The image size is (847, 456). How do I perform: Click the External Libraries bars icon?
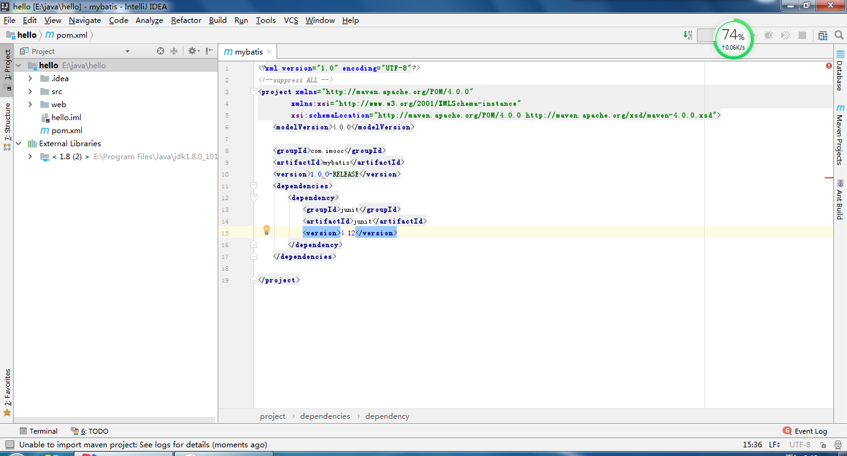tap(32, 144)
